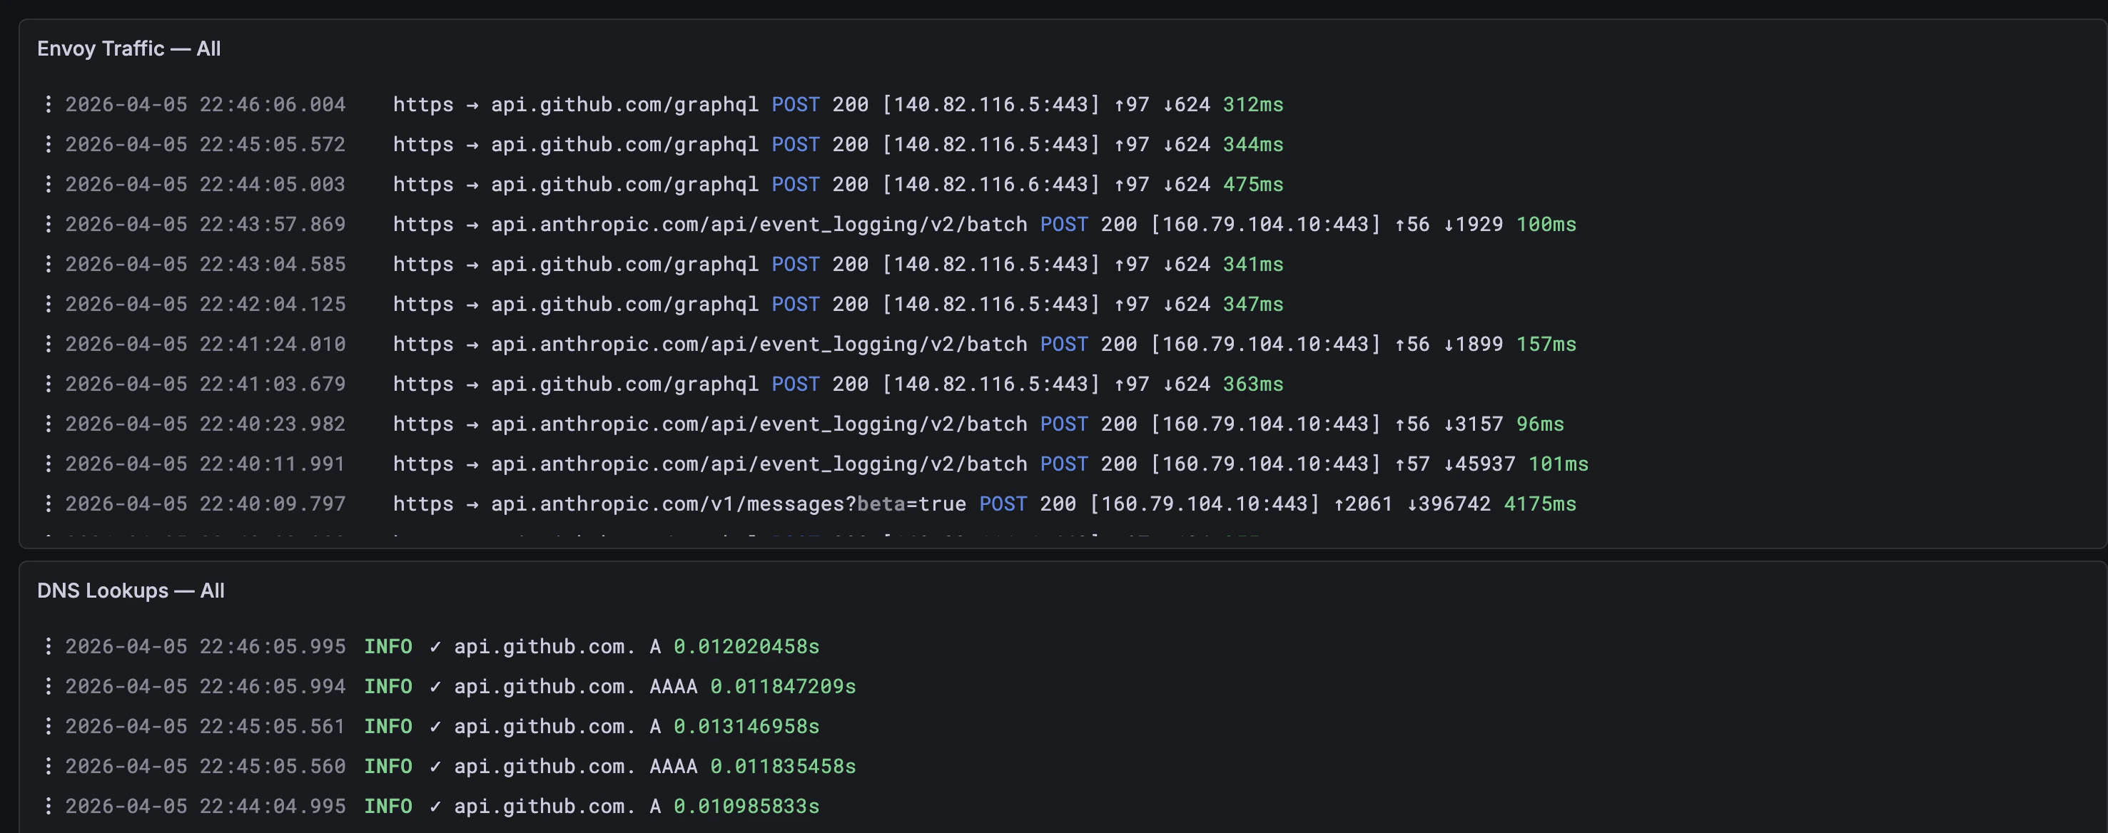This screenshot has height=833, width=2108.
Task: Click api.github.com/graphql URL in 22:45:05.572 row
Action: pyautogui.click(x=624, y=145)
